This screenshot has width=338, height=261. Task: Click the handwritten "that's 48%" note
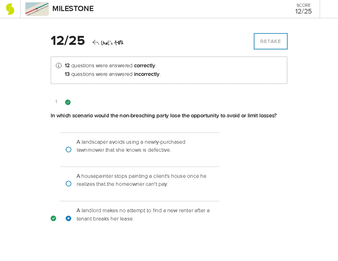pos(112,43)
